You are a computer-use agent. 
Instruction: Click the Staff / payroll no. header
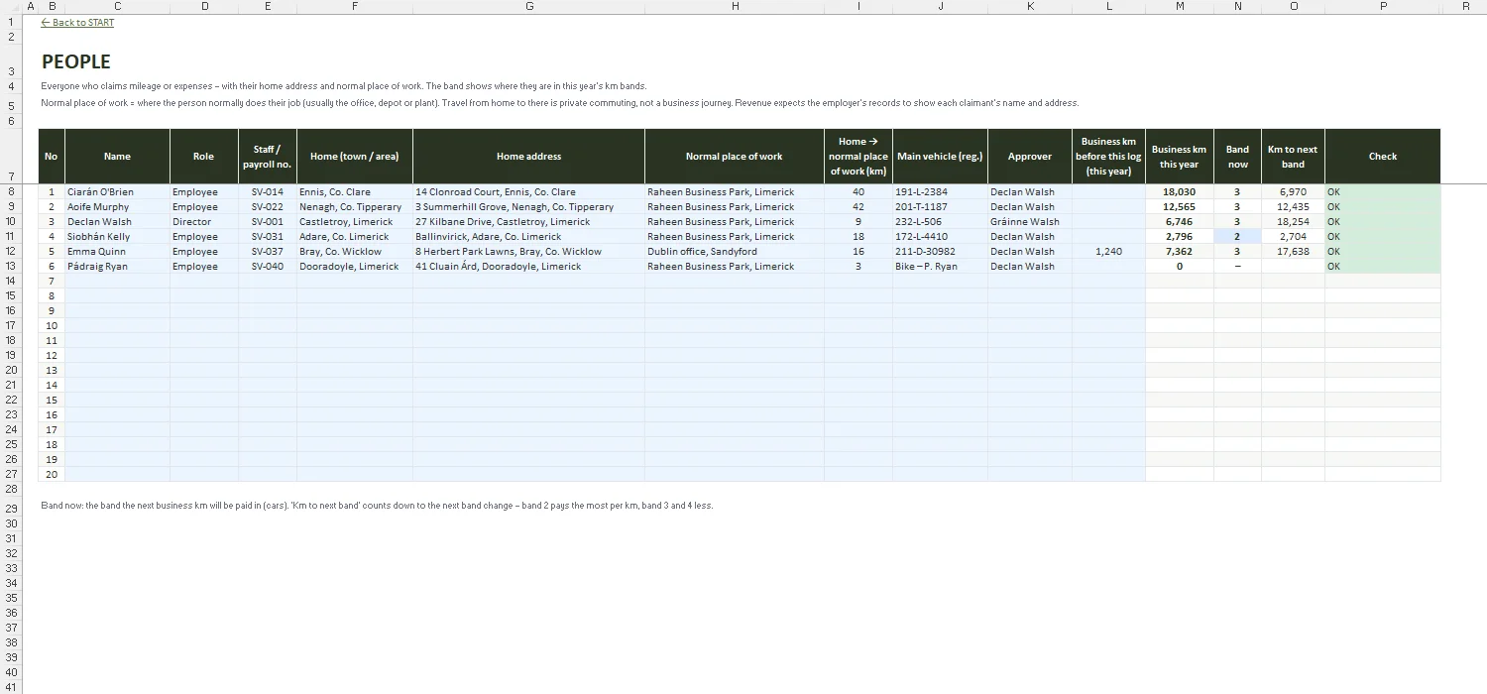point(267,156)
